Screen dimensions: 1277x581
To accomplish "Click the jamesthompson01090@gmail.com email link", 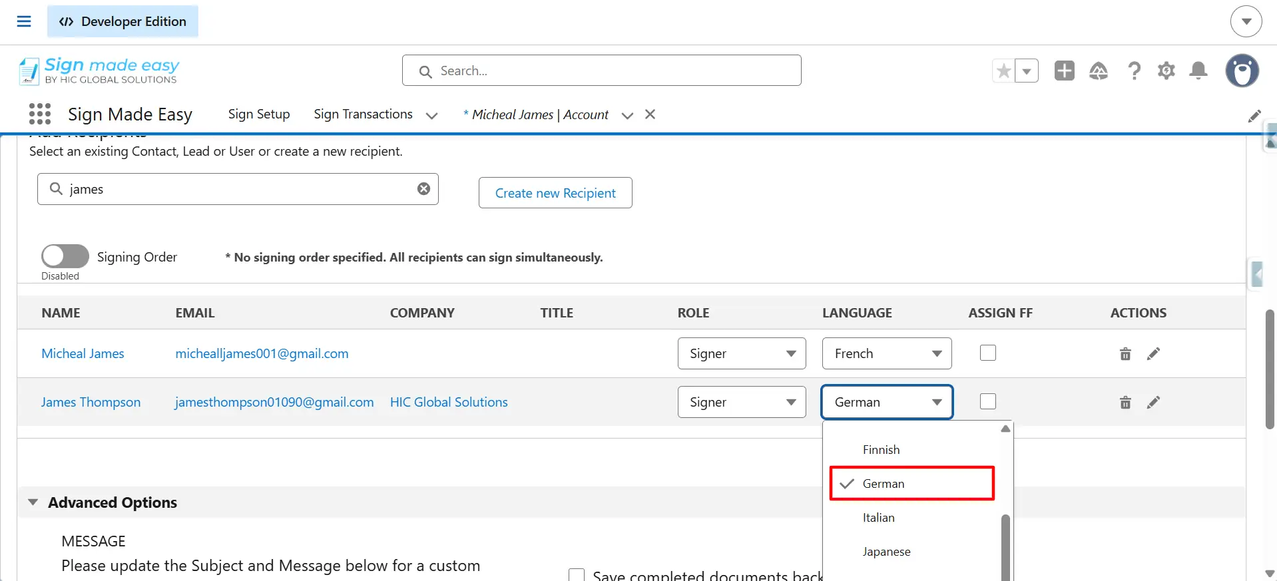I will pos(274,402).
